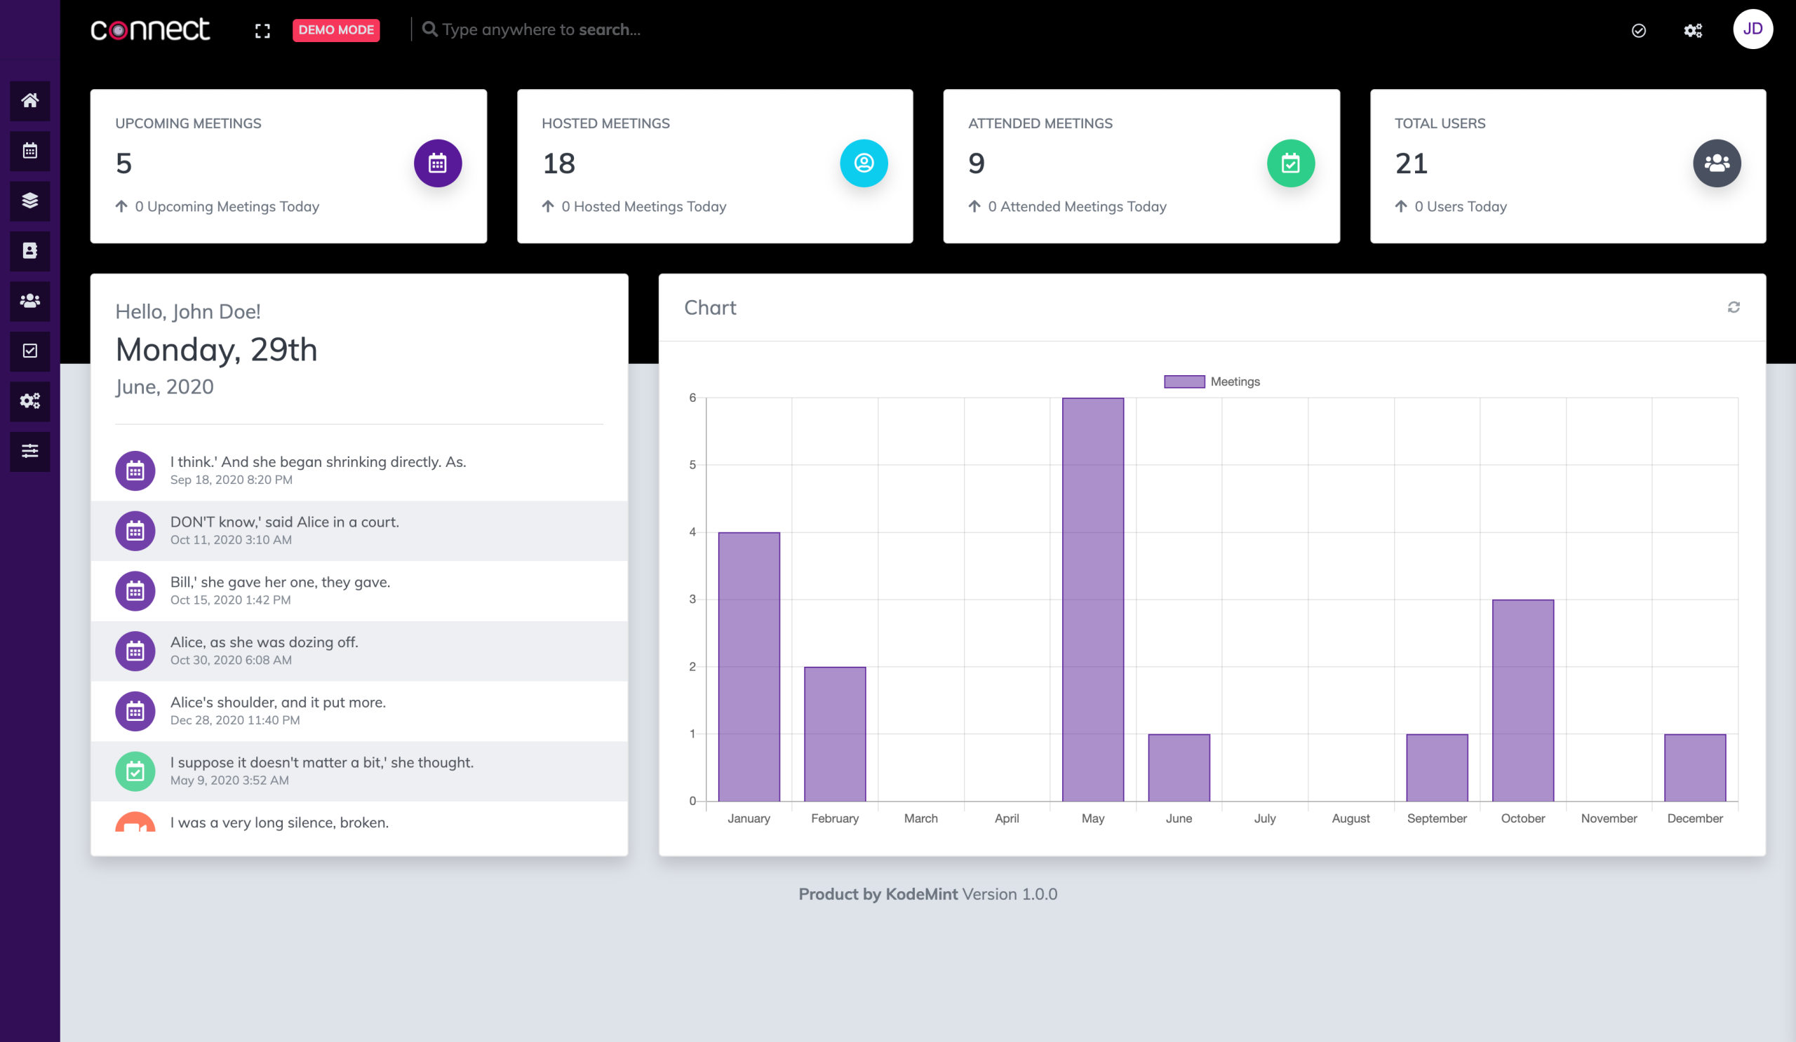
Task: Open the top-bar gear settings menu
Action: pyautogui.click(x=1694, y=30)
